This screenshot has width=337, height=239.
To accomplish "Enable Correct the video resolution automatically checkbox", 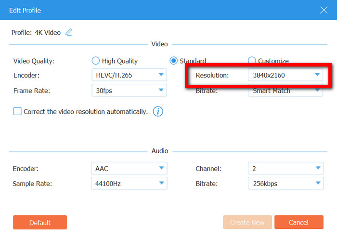I will [x=17, y=111].
